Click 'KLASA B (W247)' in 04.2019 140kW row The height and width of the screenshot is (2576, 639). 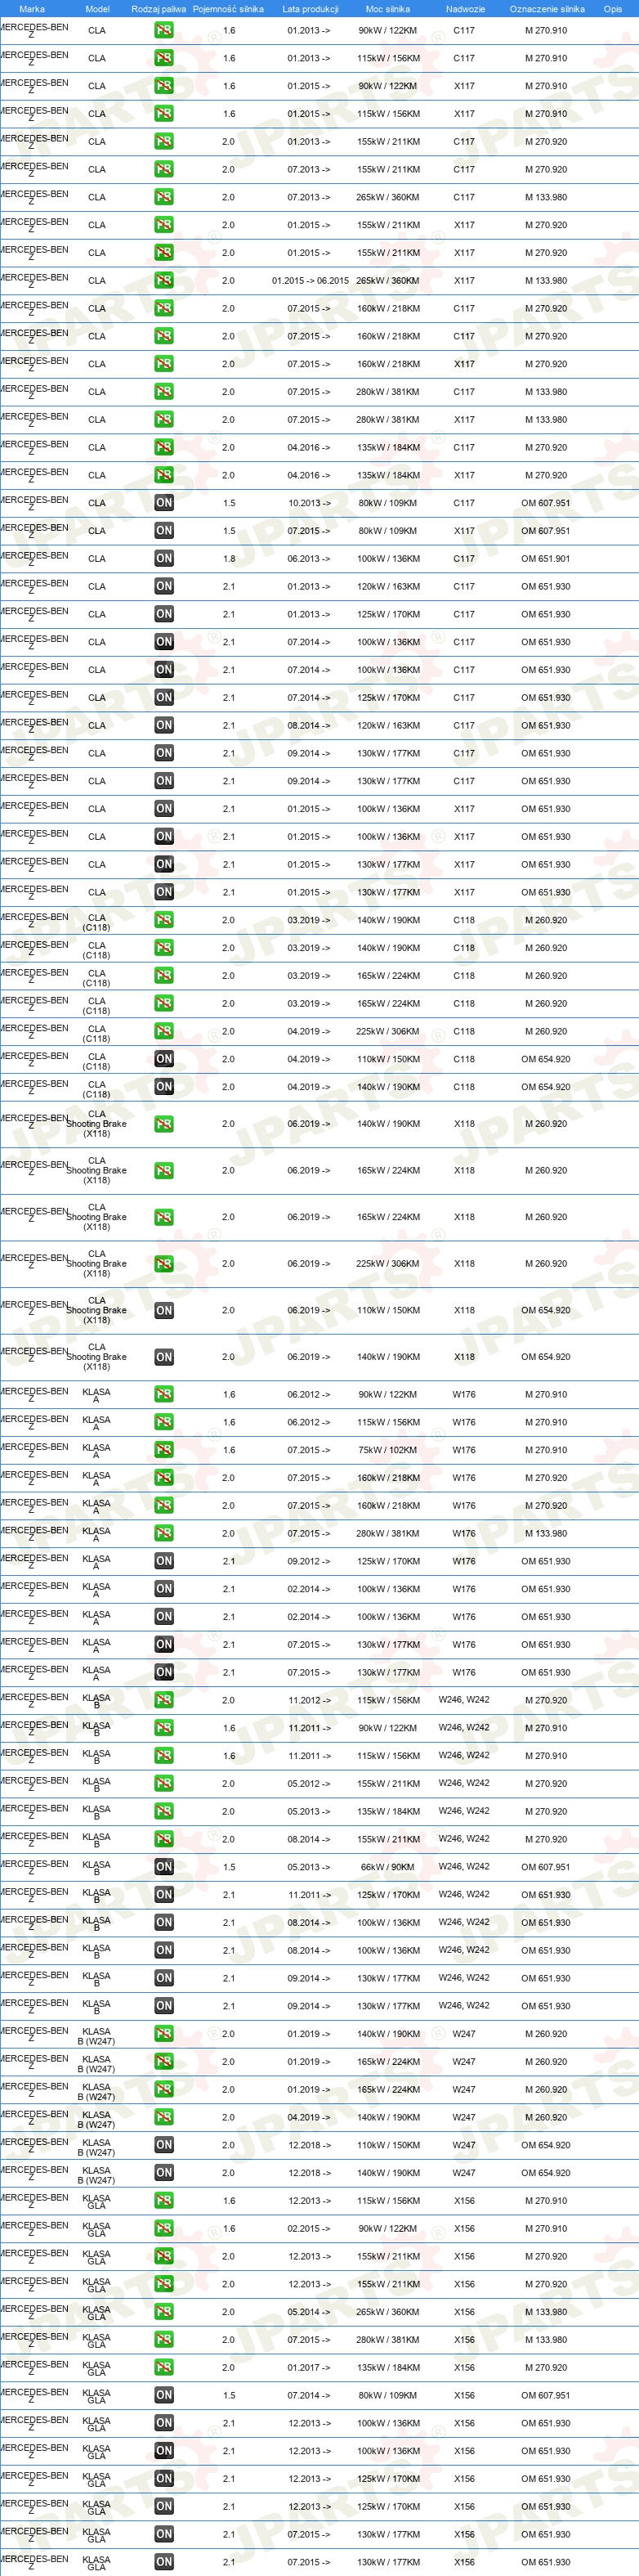[97, 2118]
